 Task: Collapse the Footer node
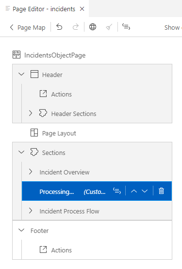click(x=21, y=230)
